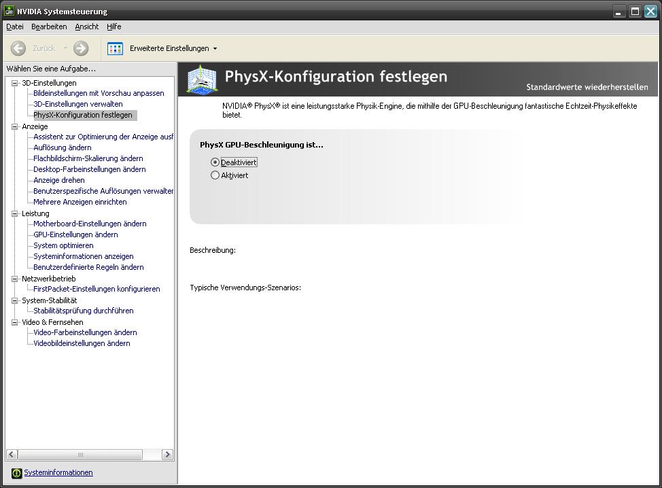Open FirstPacket-Einstellungen konfigurieren
Viewport: 662px width, 488px height.
pyautogui.click(x=97, y=289)
